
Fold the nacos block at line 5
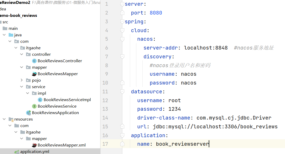[x=122, y=39]
